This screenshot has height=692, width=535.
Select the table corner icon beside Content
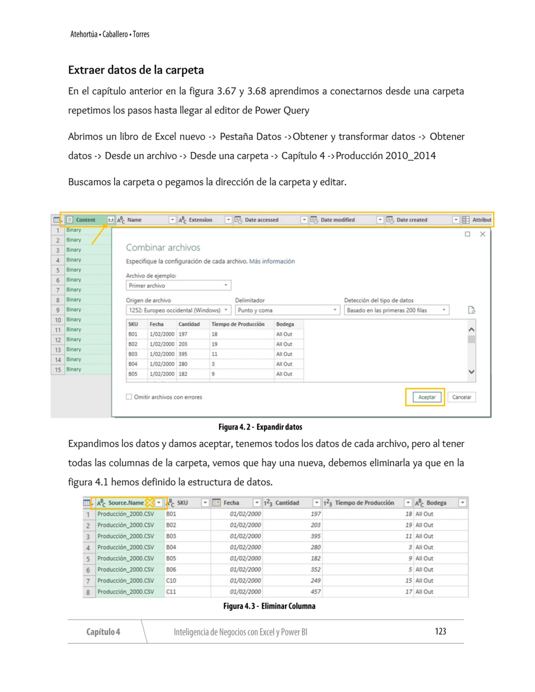[x=56, y=220]
